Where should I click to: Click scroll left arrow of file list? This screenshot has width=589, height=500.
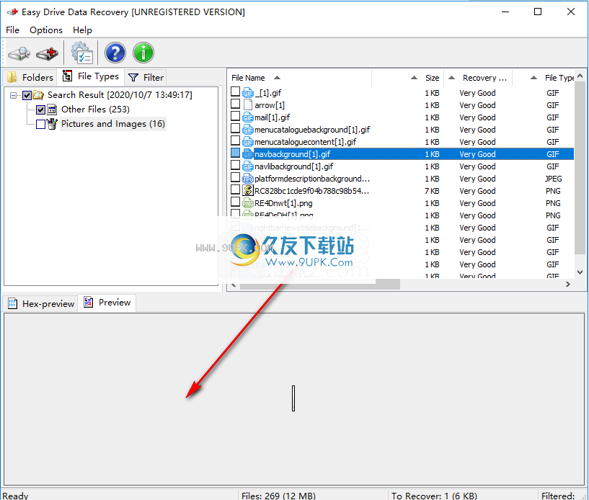pyautogui.click(x=234, y=285)
